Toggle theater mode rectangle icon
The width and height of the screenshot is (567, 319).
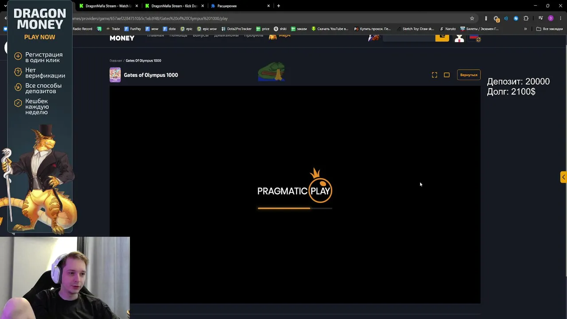click(x=447, y=75)
